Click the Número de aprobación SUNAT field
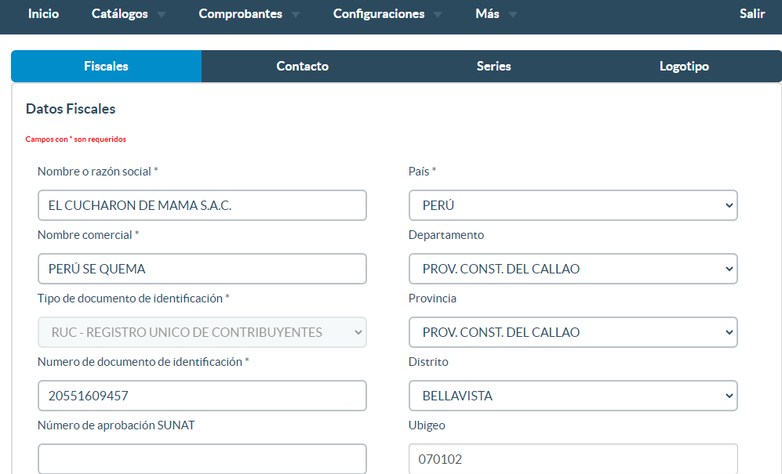782x474 pixels. [x=202, y=458]
